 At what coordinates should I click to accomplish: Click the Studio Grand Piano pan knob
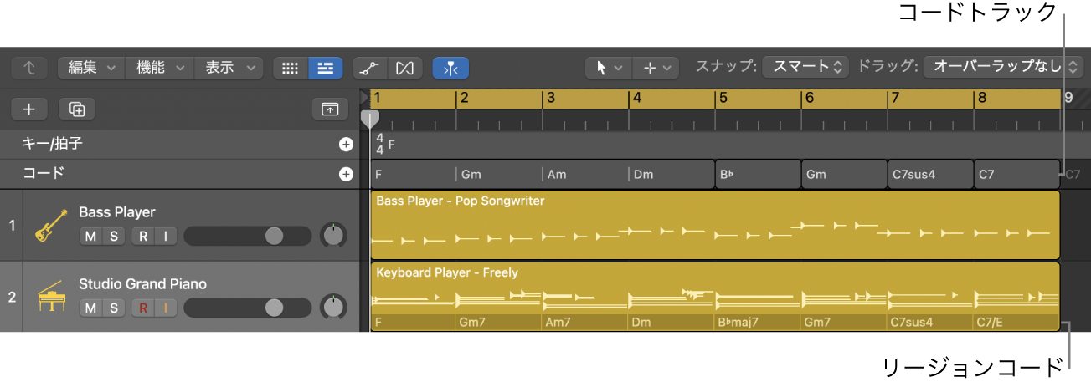(333, 308)
